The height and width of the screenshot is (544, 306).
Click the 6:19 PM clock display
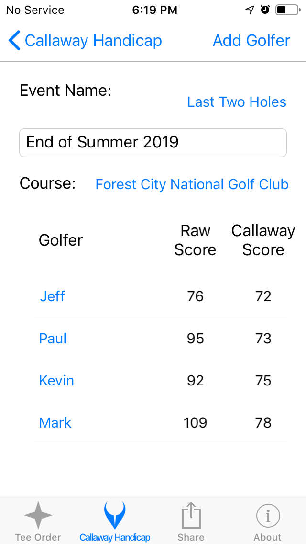coord(155,10)
